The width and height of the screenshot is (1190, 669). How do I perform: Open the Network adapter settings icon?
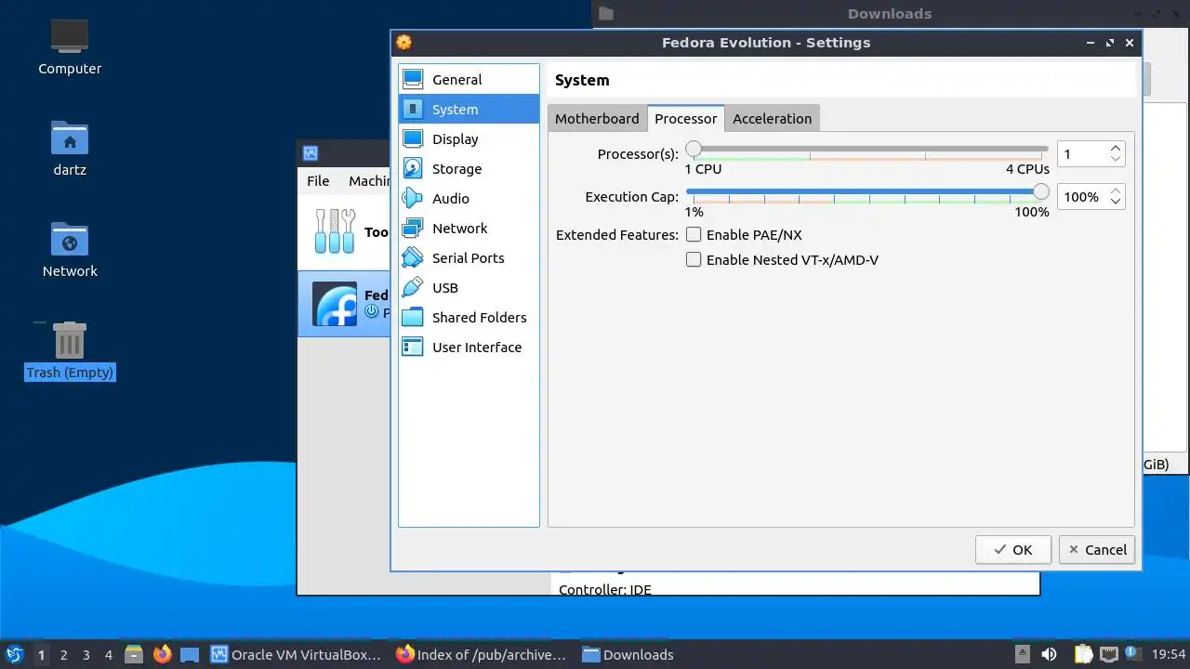[x=414, y=229]
